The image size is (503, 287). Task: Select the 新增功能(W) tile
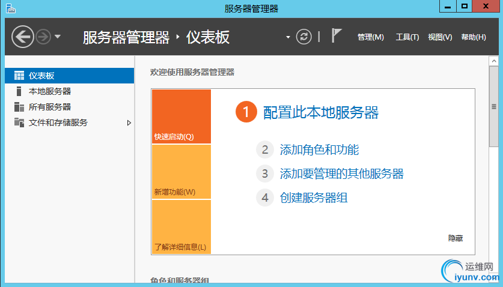pos(181,172)
